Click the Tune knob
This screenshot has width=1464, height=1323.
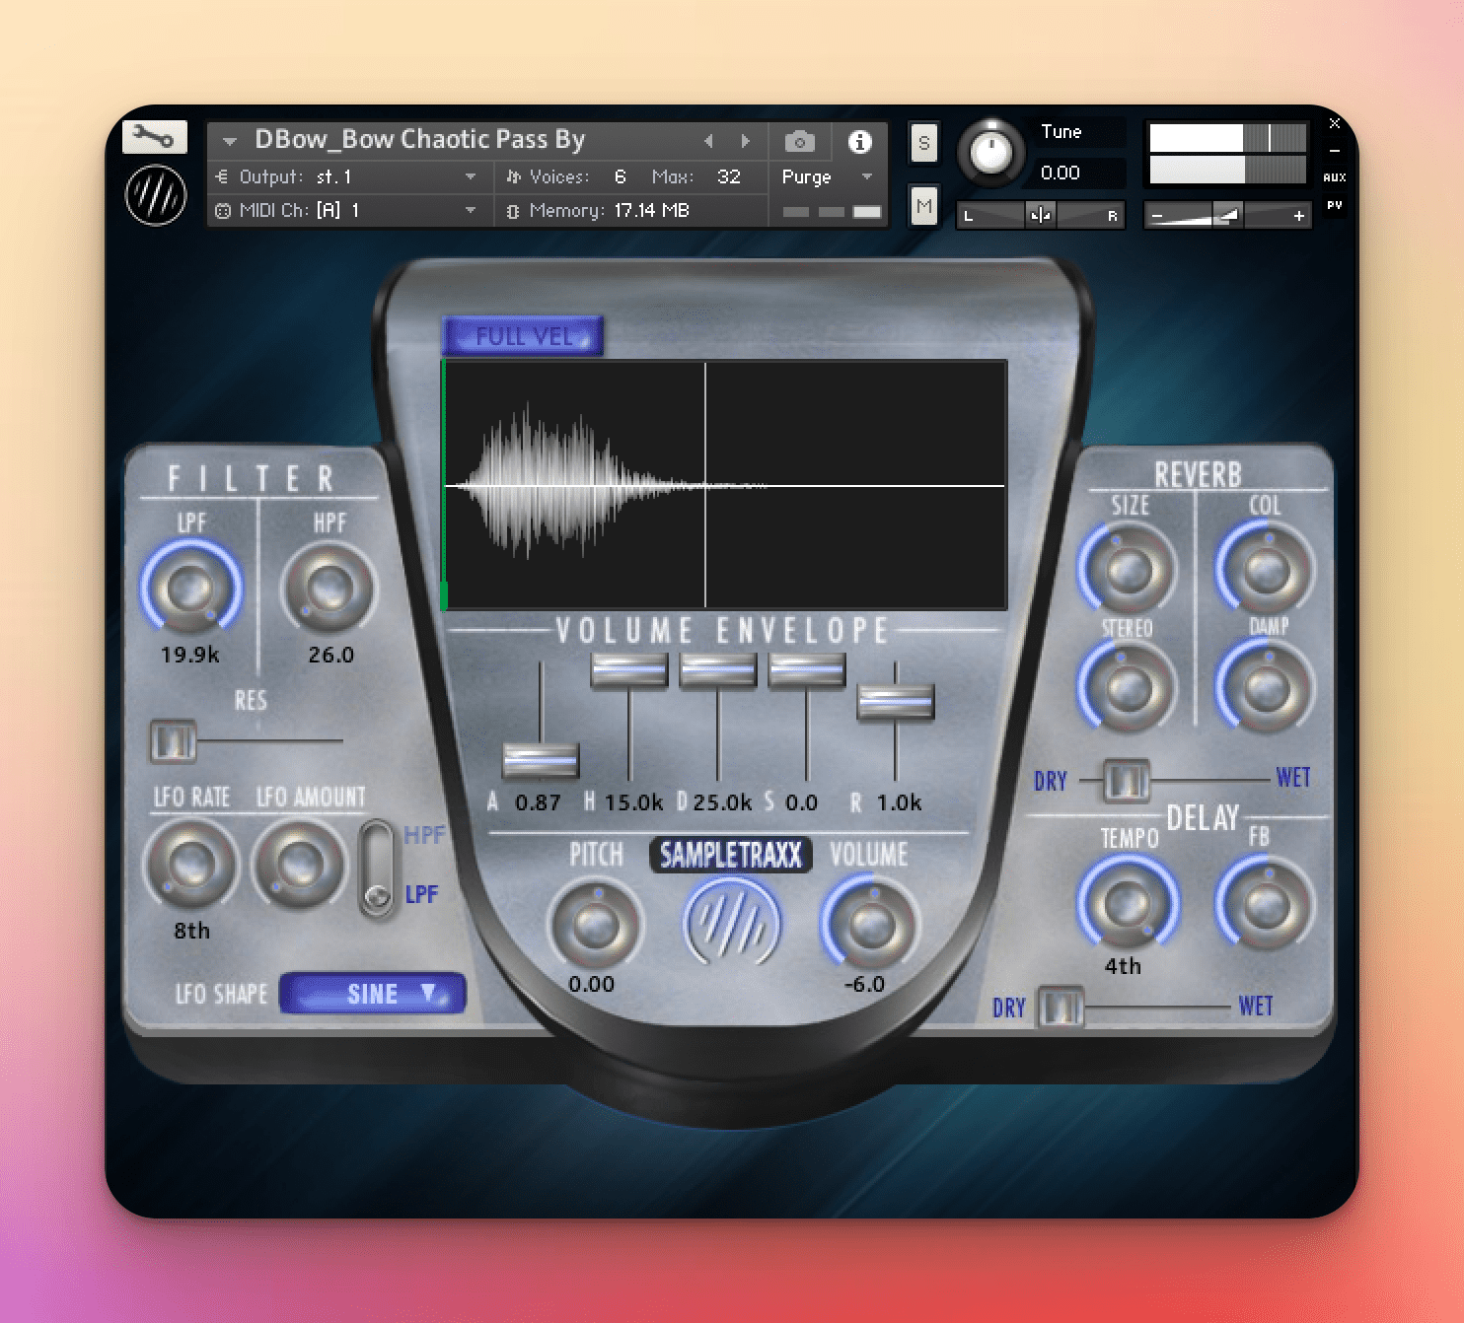[x=990, y=153]
